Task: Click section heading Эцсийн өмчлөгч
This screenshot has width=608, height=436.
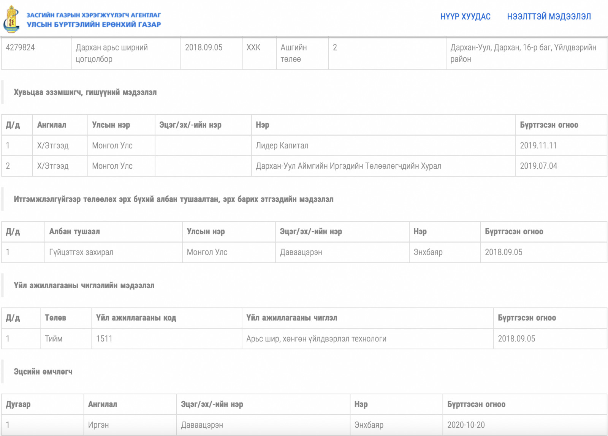Action: [x=43, y=372]
